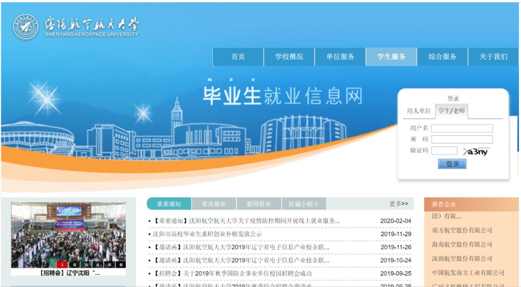Switch to the 新闻资讯 tab
This screenshot has height=287, width=521.
point(259,204)
